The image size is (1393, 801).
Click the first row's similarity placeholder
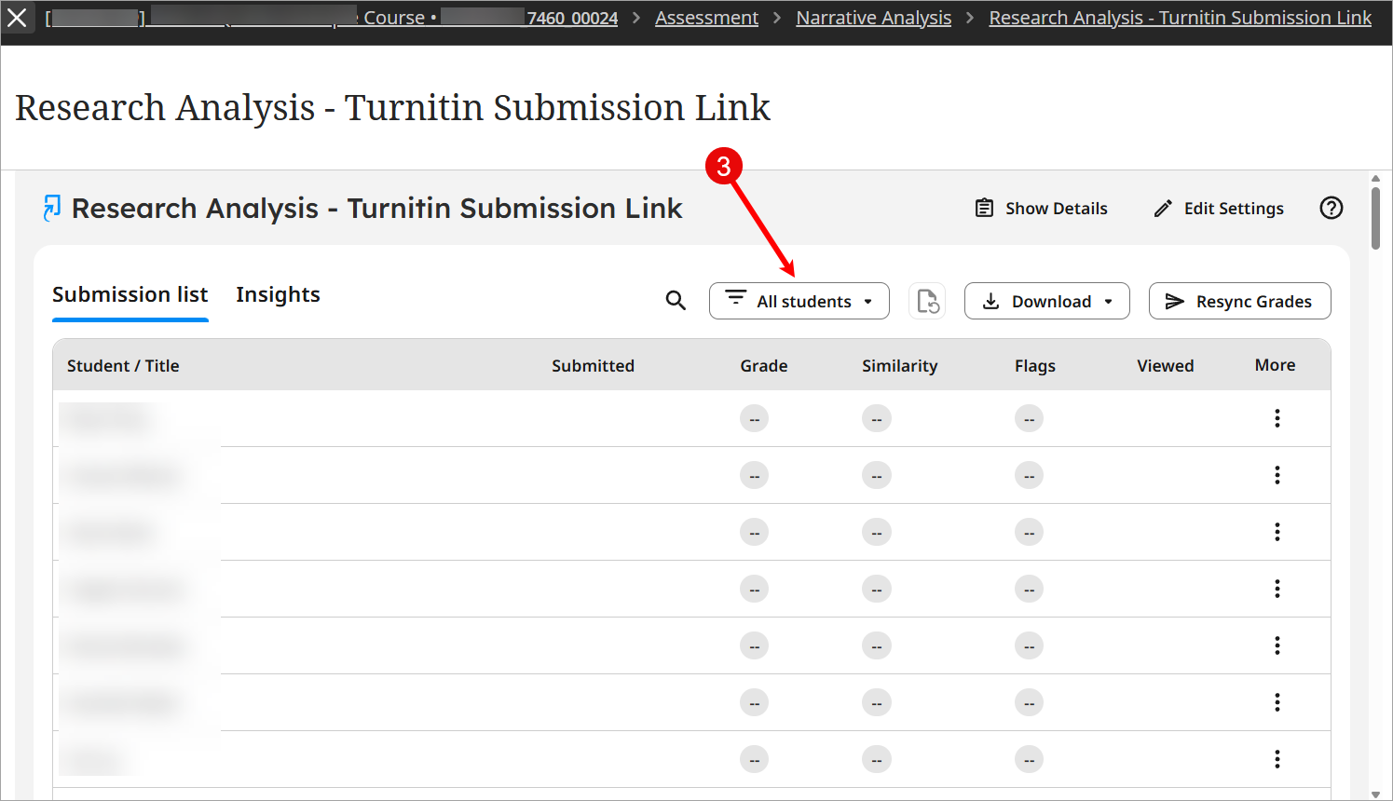pos(877,419)
